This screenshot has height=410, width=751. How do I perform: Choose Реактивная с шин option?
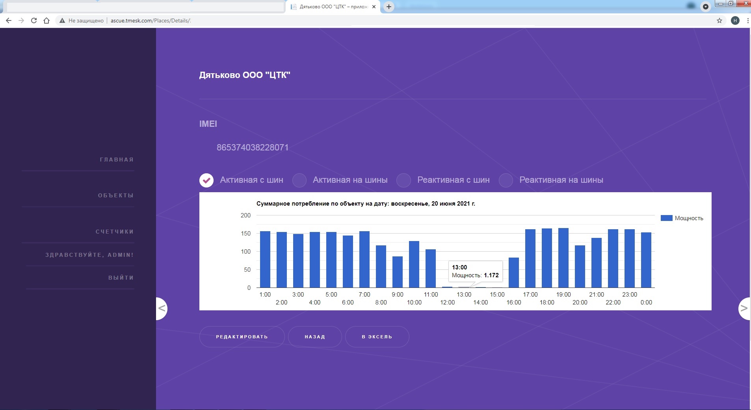[403, 180]
